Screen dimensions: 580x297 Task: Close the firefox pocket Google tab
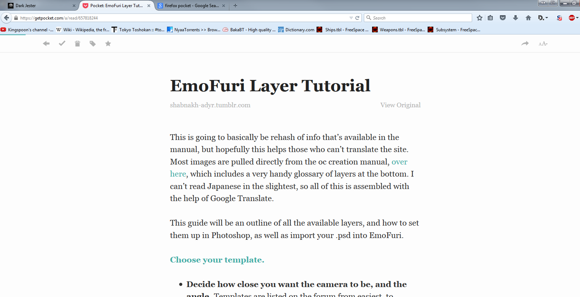coord(224,6)
